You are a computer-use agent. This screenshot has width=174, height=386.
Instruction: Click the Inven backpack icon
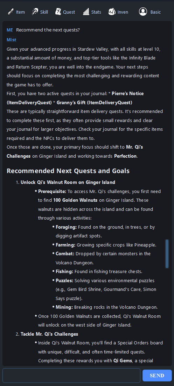pos(112,12)
